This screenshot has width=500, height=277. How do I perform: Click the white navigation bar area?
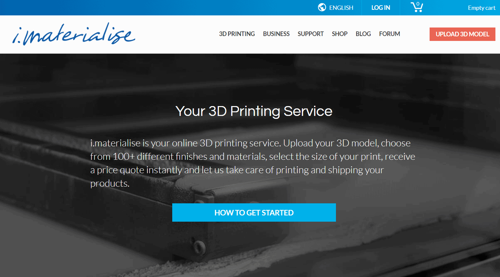tap(177, 34)
